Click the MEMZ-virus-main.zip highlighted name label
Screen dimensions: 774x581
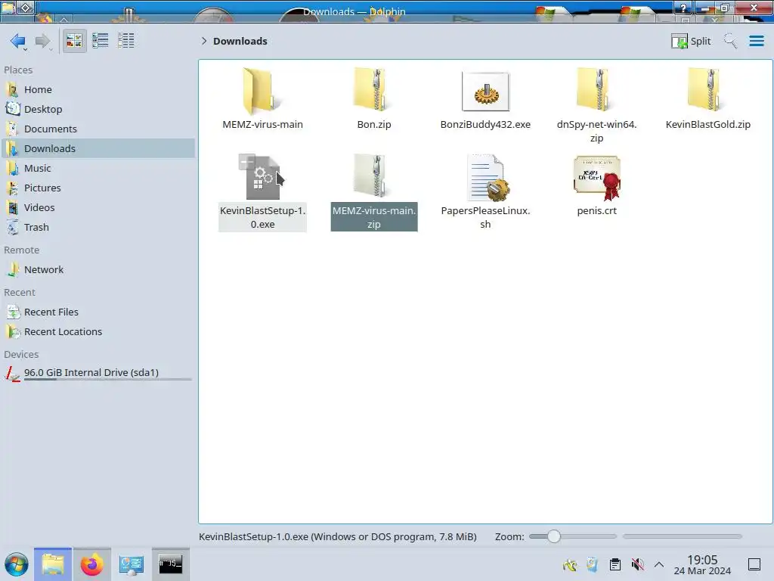point(373,217)
